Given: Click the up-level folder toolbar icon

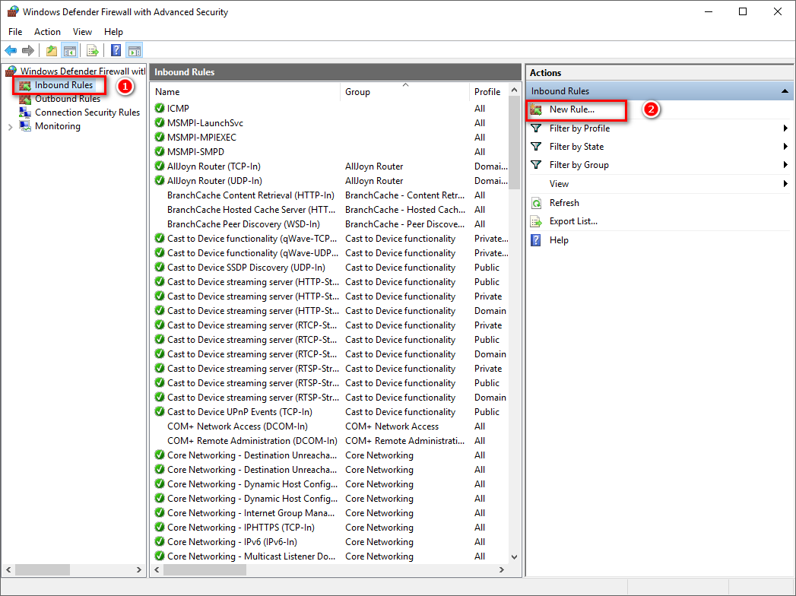Looking at the screenshot, I should (x=51, y=50).
